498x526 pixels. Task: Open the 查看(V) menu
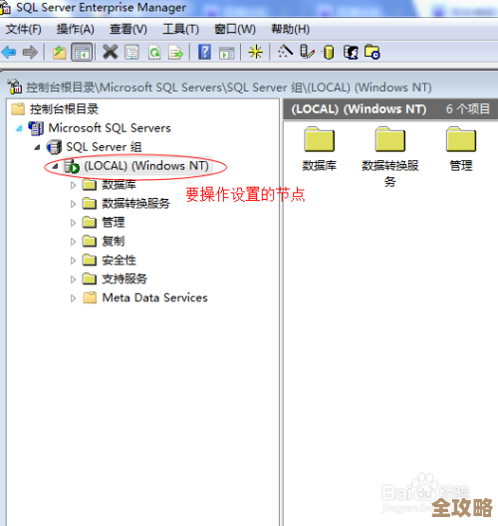[128, 29]
